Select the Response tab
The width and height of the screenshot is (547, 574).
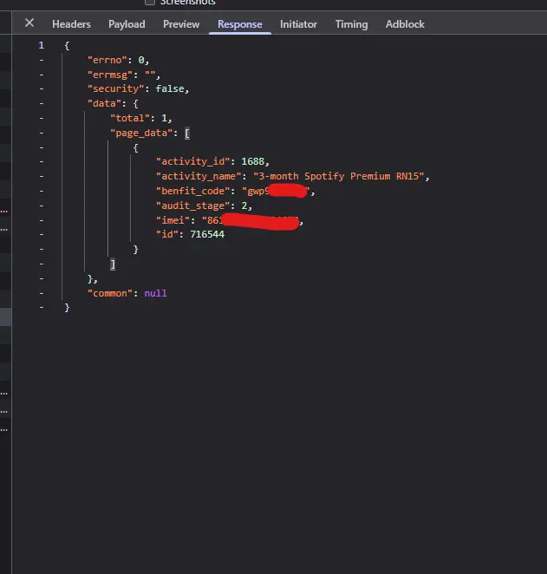tap(240, 24)
